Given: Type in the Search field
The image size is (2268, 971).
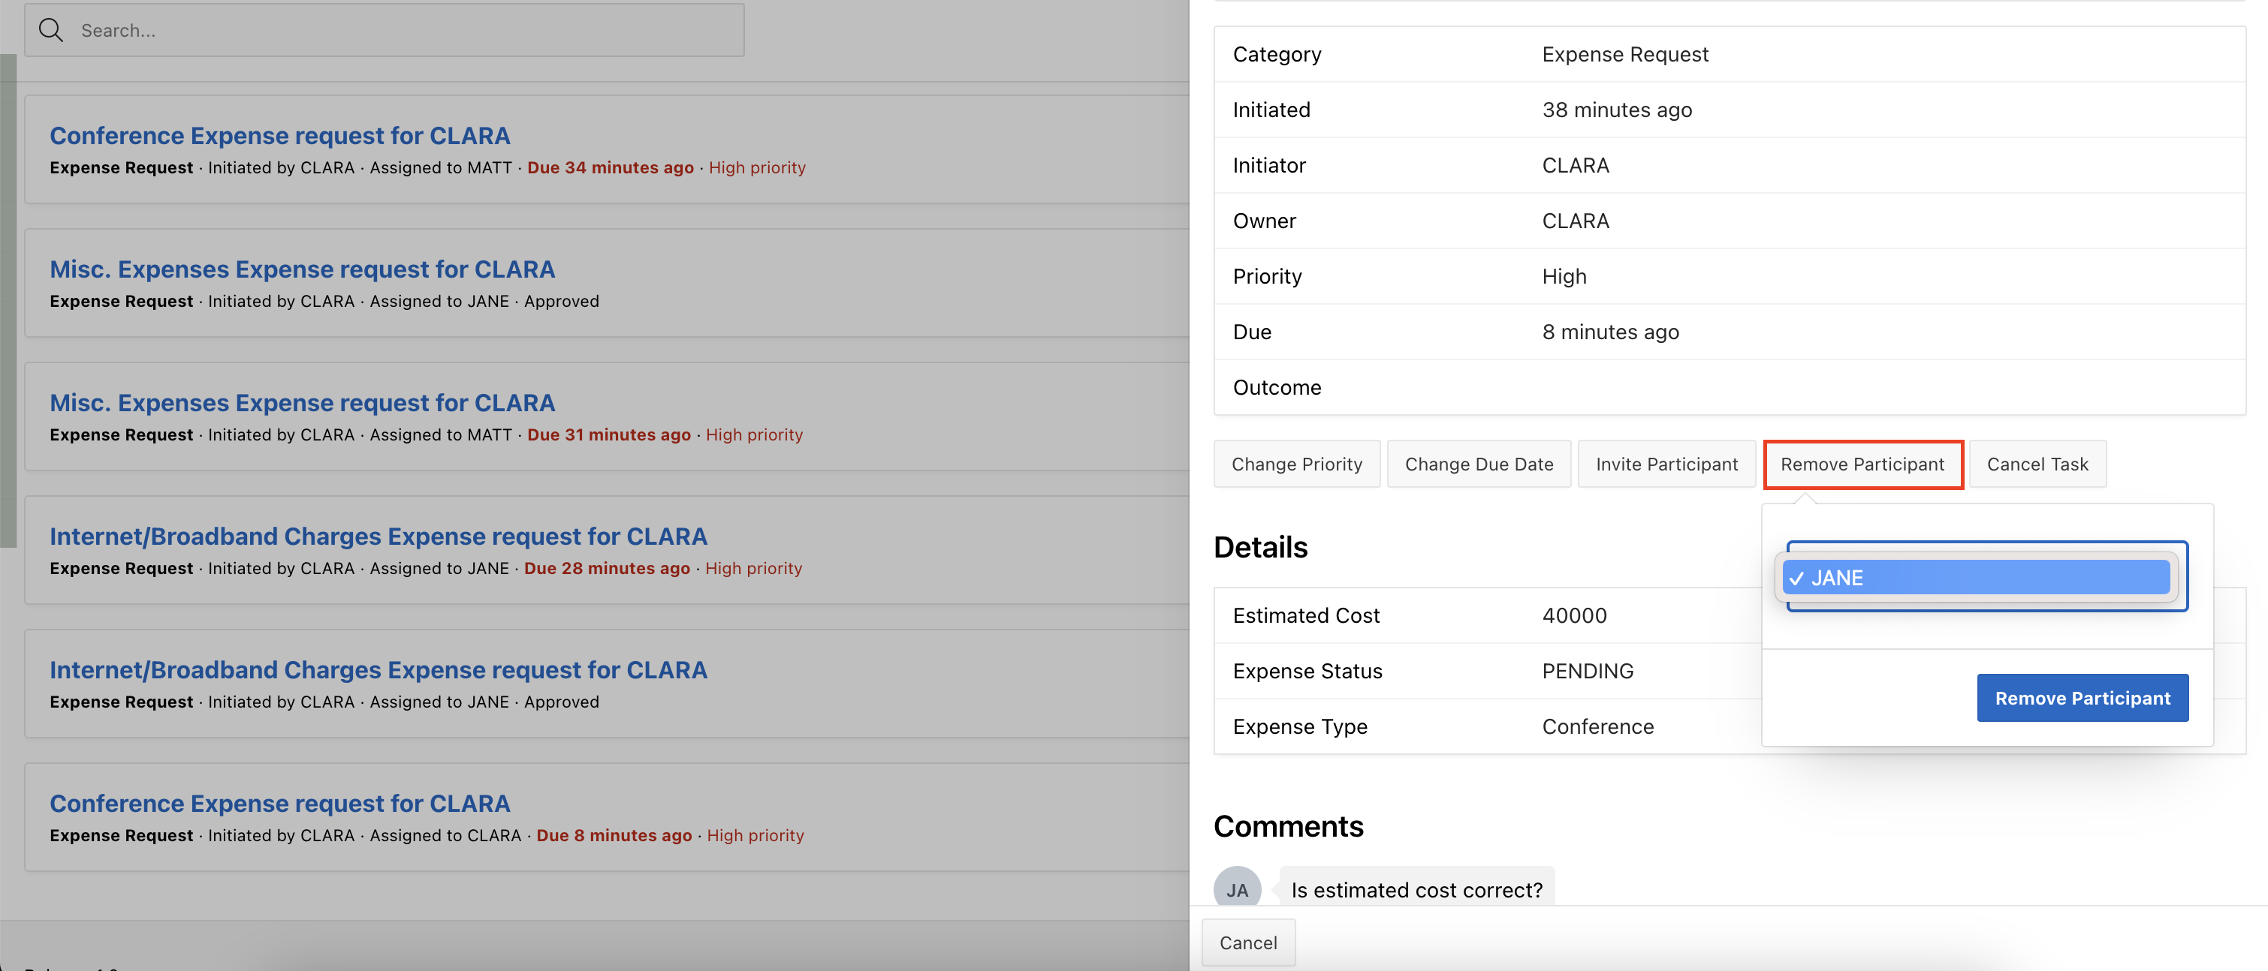Looking at the screenshot, I should [x=405, y=31].
